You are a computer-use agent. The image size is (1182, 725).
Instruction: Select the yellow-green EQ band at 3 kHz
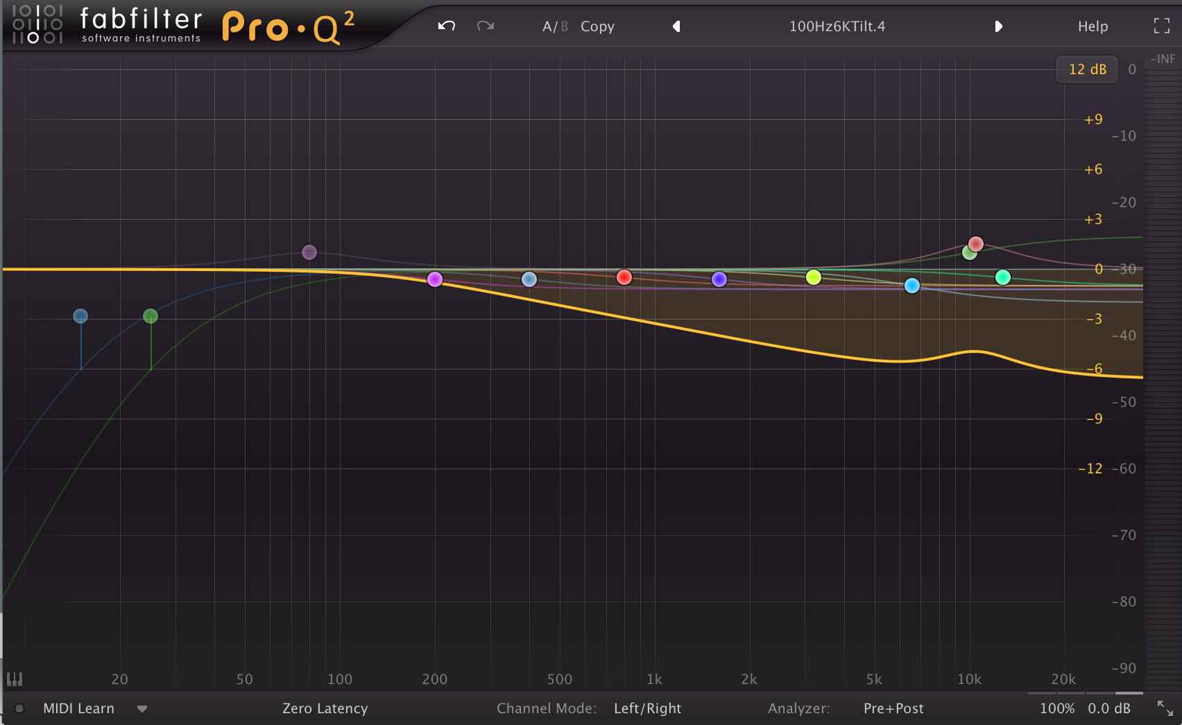click(x=814, y=277)
